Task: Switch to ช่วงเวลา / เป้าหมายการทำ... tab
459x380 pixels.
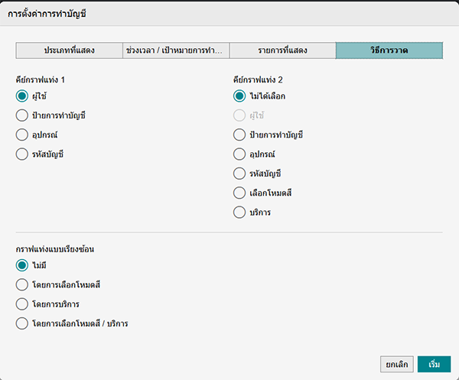Action: click(x=175, y=50)
